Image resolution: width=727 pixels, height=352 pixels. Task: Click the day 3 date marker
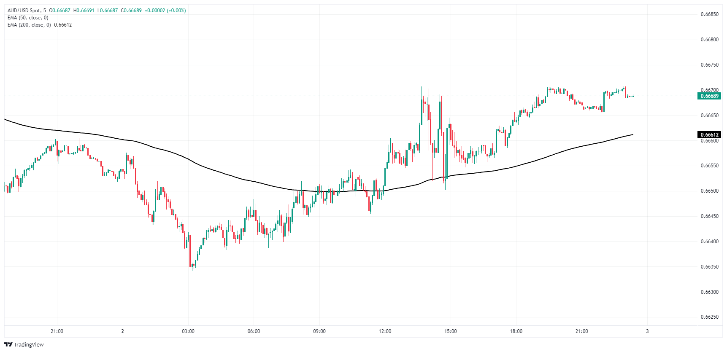(647, 331)
